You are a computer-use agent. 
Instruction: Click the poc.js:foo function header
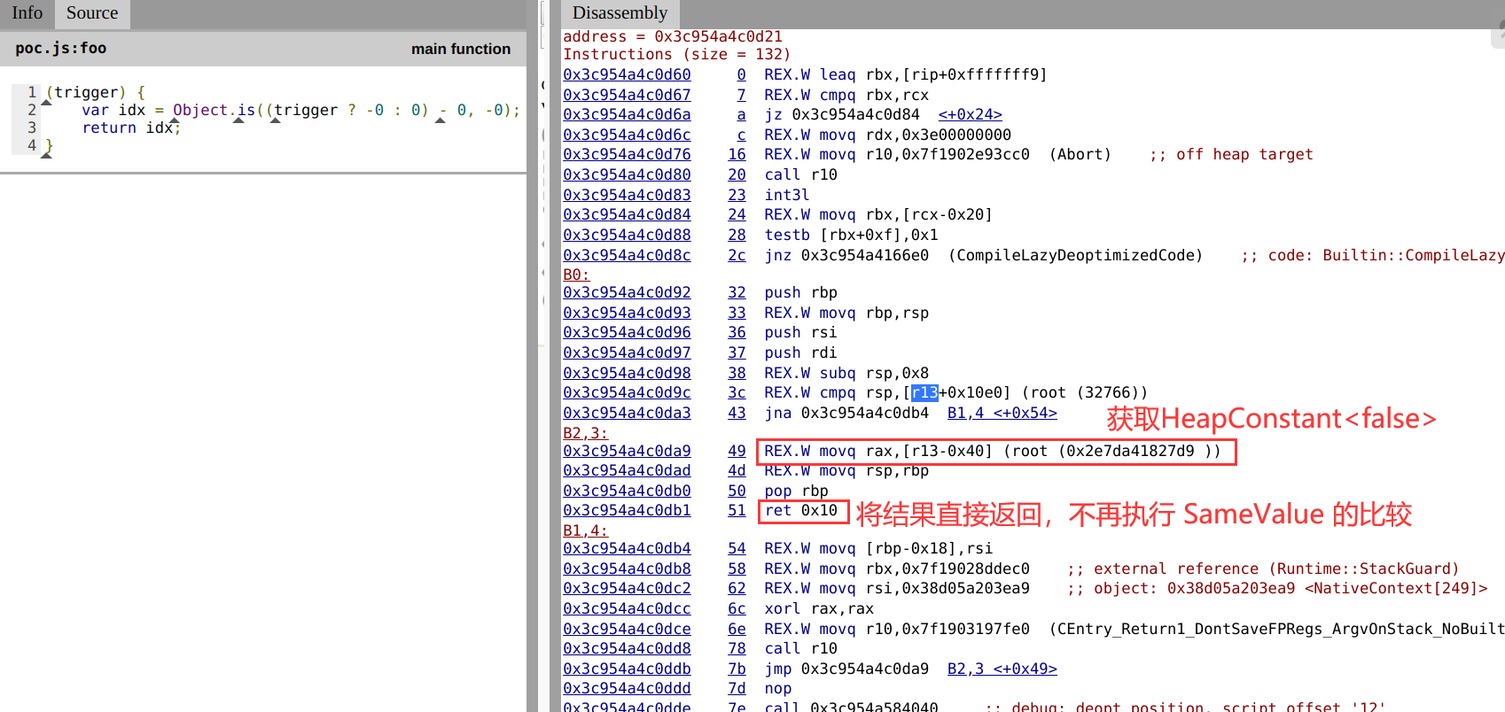point(60,49)
